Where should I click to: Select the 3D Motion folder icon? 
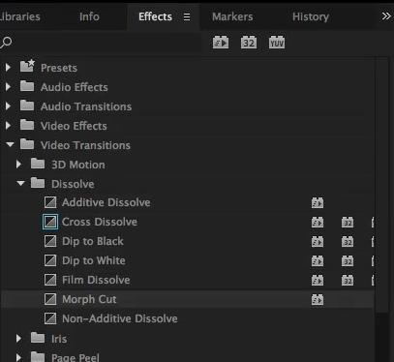tap(38, 164)
